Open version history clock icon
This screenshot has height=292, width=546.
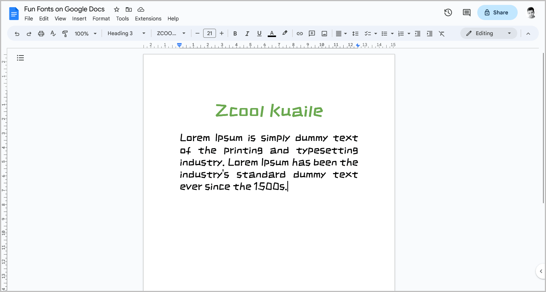(448, 12)
